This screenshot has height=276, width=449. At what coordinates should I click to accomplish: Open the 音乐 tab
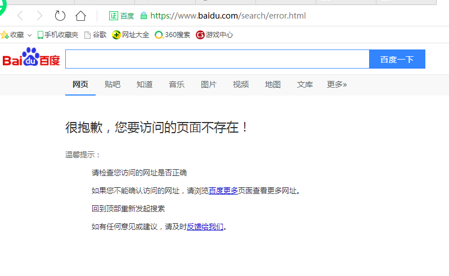pyautogui.click(x=177, y=84)
